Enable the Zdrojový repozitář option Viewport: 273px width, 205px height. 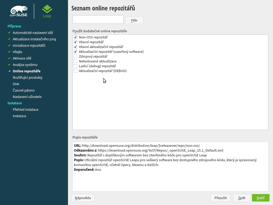(75, 56)
